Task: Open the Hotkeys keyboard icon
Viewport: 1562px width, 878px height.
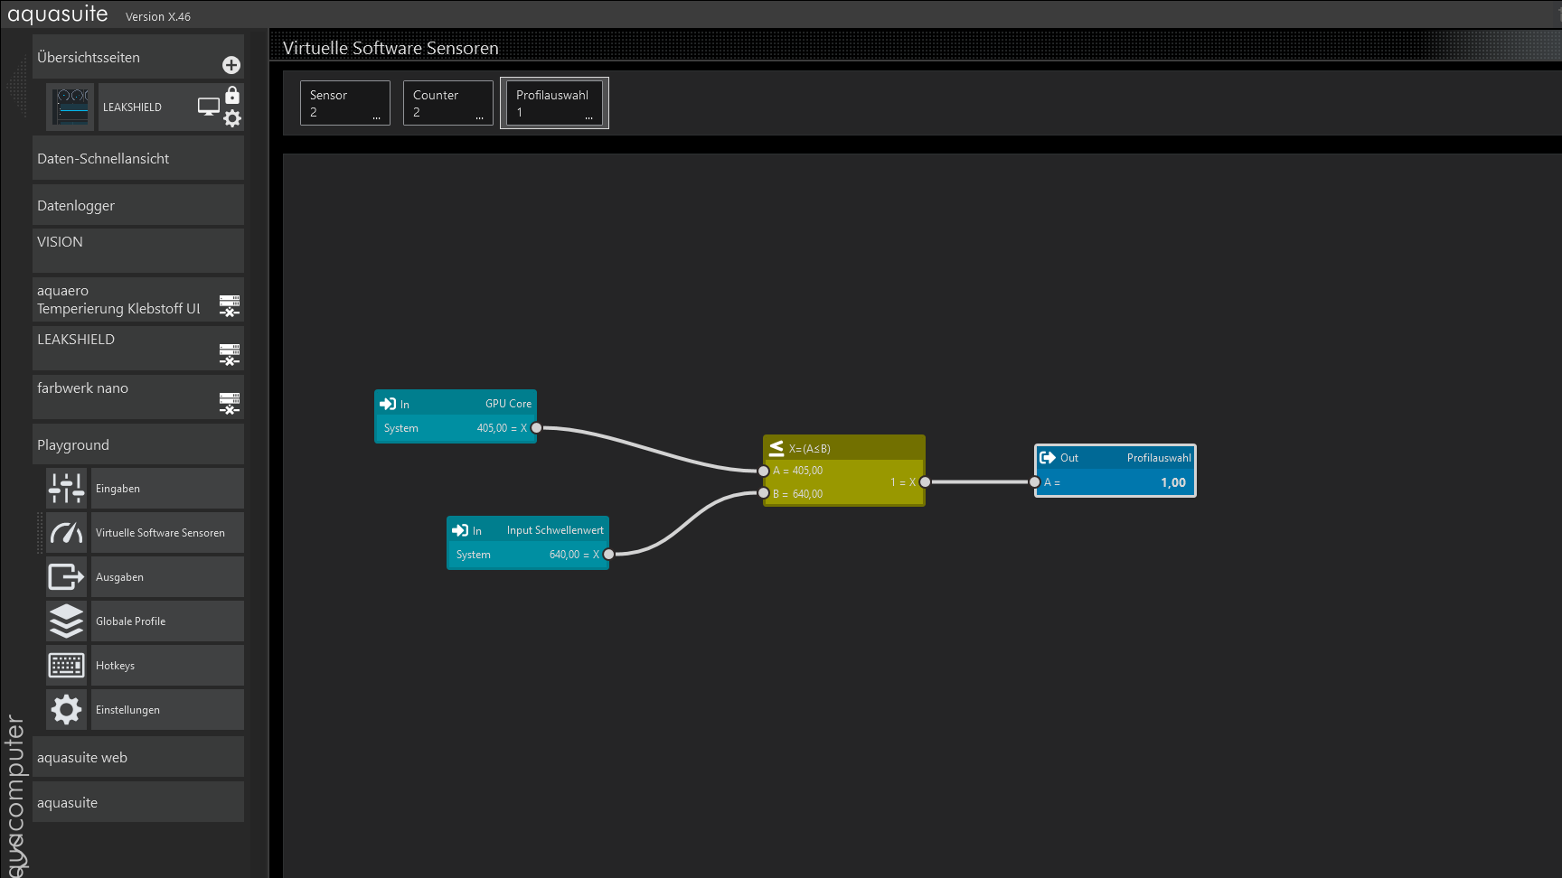Action: pyautogui.click(x=67, y=666)
